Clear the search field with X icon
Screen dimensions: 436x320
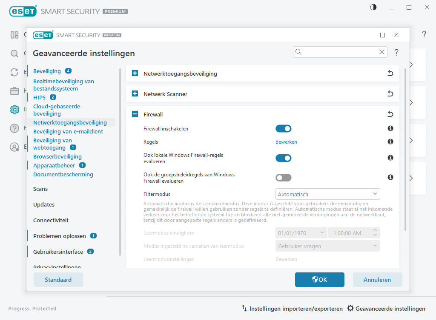pyautogui.click(x=381, y=52)
